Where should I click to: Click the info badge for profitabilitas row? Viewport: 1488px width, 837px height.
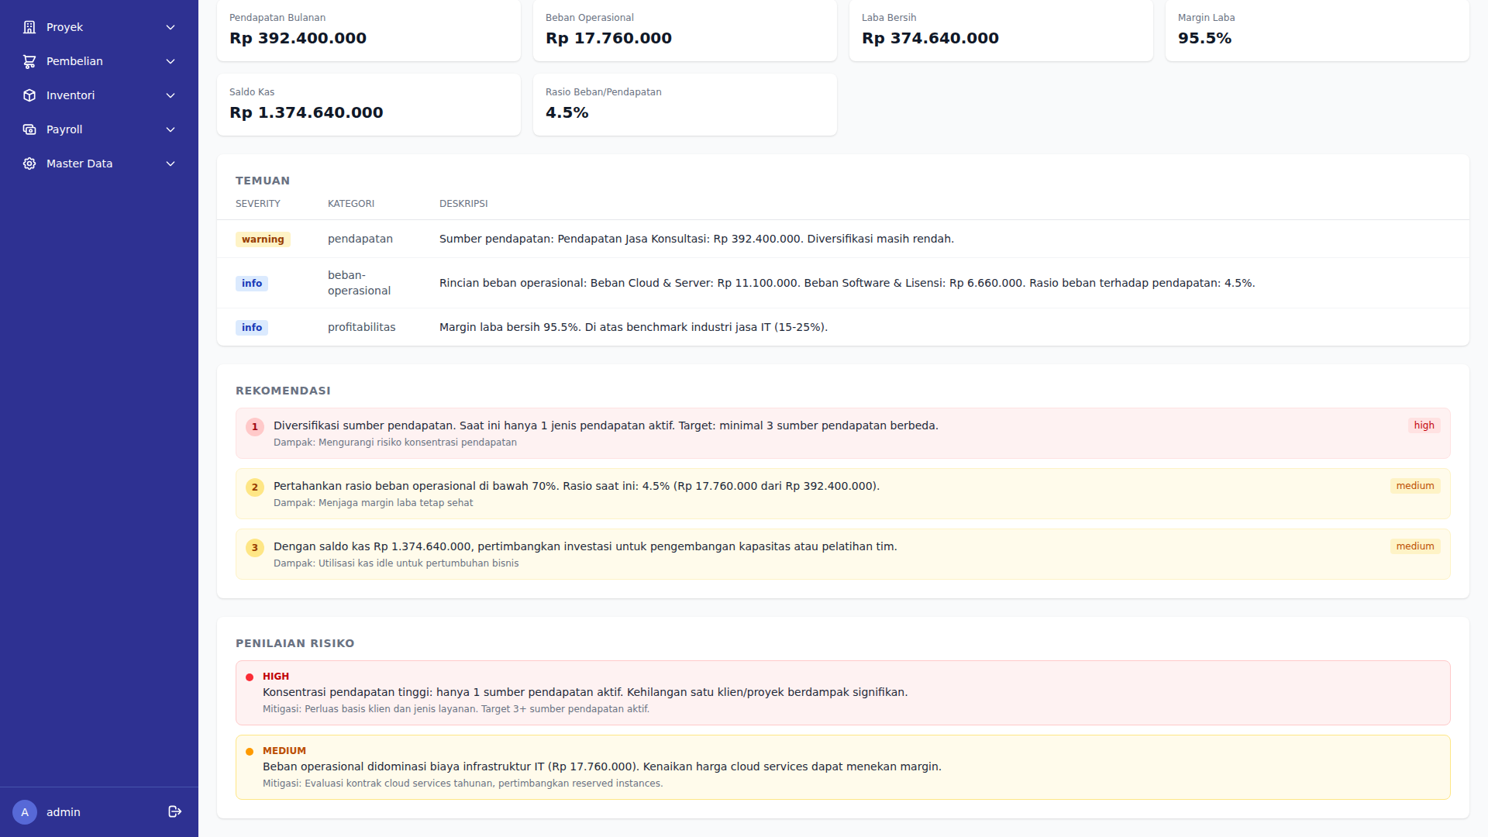(252, 328)
